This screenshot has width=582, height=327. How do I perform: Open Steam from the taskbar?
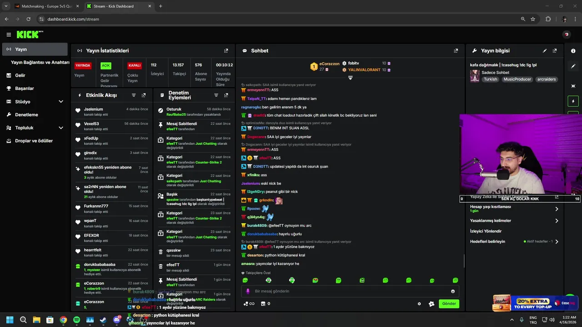[103, 320]
